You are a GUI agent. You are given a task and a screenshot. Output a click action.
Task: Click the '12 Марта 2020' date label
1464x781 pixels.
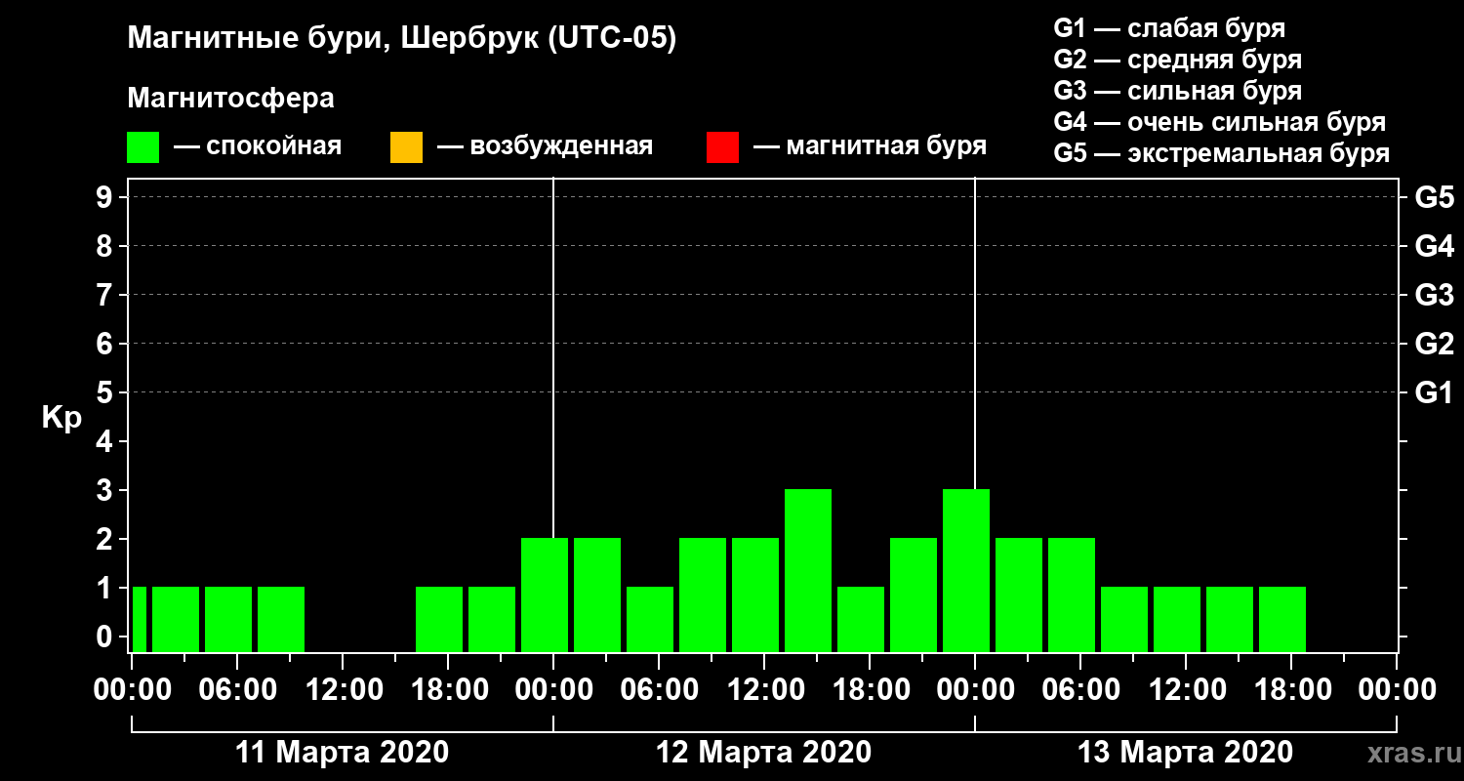(764, 753)
